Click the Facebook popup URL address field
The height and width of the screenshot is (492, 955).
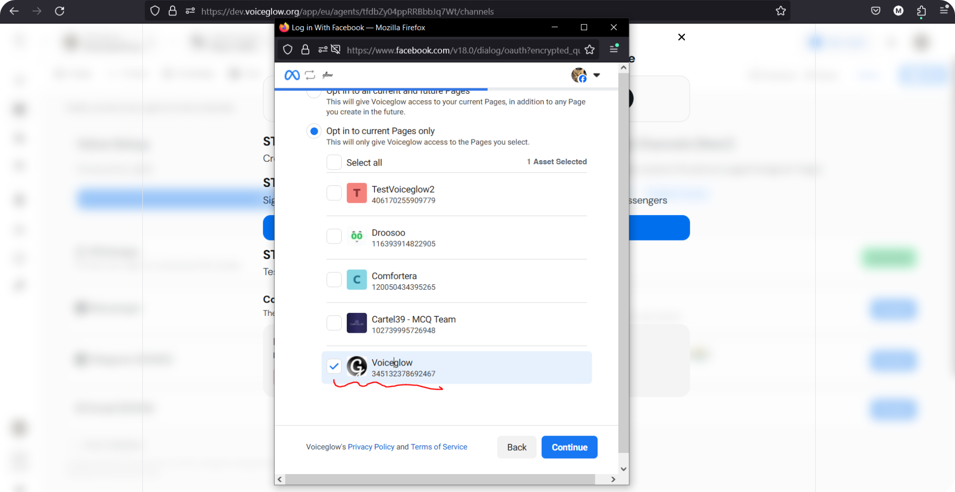[x=463, y=50]
